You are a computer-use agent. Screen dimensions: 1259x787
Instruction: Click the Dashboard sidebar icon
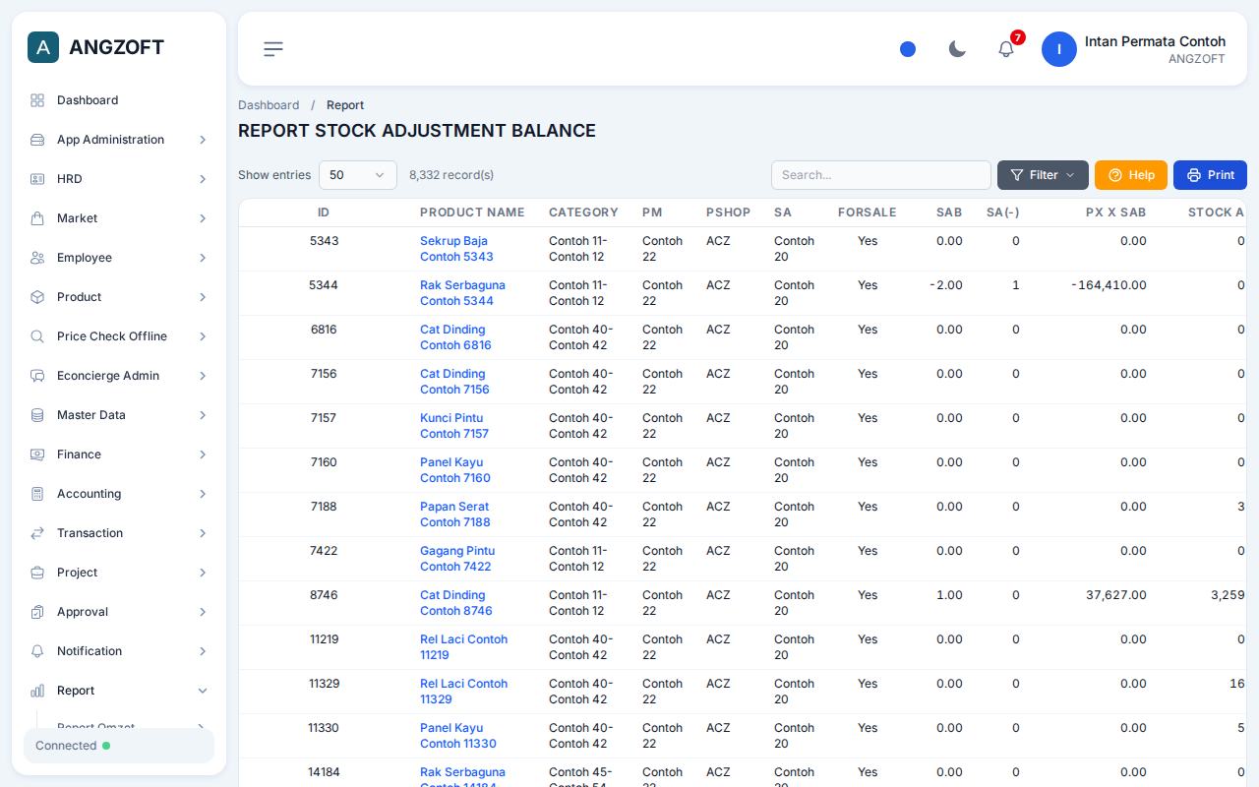[x=37, y=100]
